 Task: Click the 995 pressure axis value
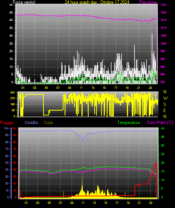[163, 51]
